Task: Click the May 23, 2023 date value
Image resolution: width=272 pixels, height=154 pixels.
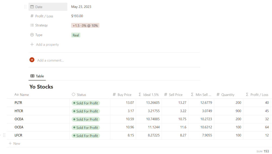Action: (x=81, y=7)
